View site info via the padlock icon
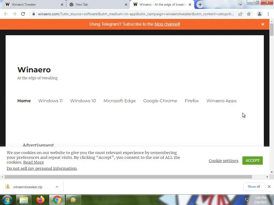 tap(34, 14)
